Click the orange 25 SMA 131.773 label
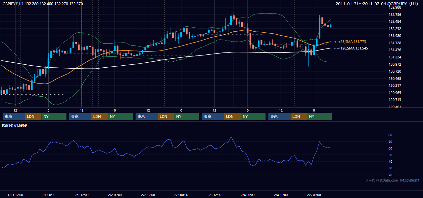Image resolution: width=423 pixels, height=198 pixels. [x=350, y=42]
